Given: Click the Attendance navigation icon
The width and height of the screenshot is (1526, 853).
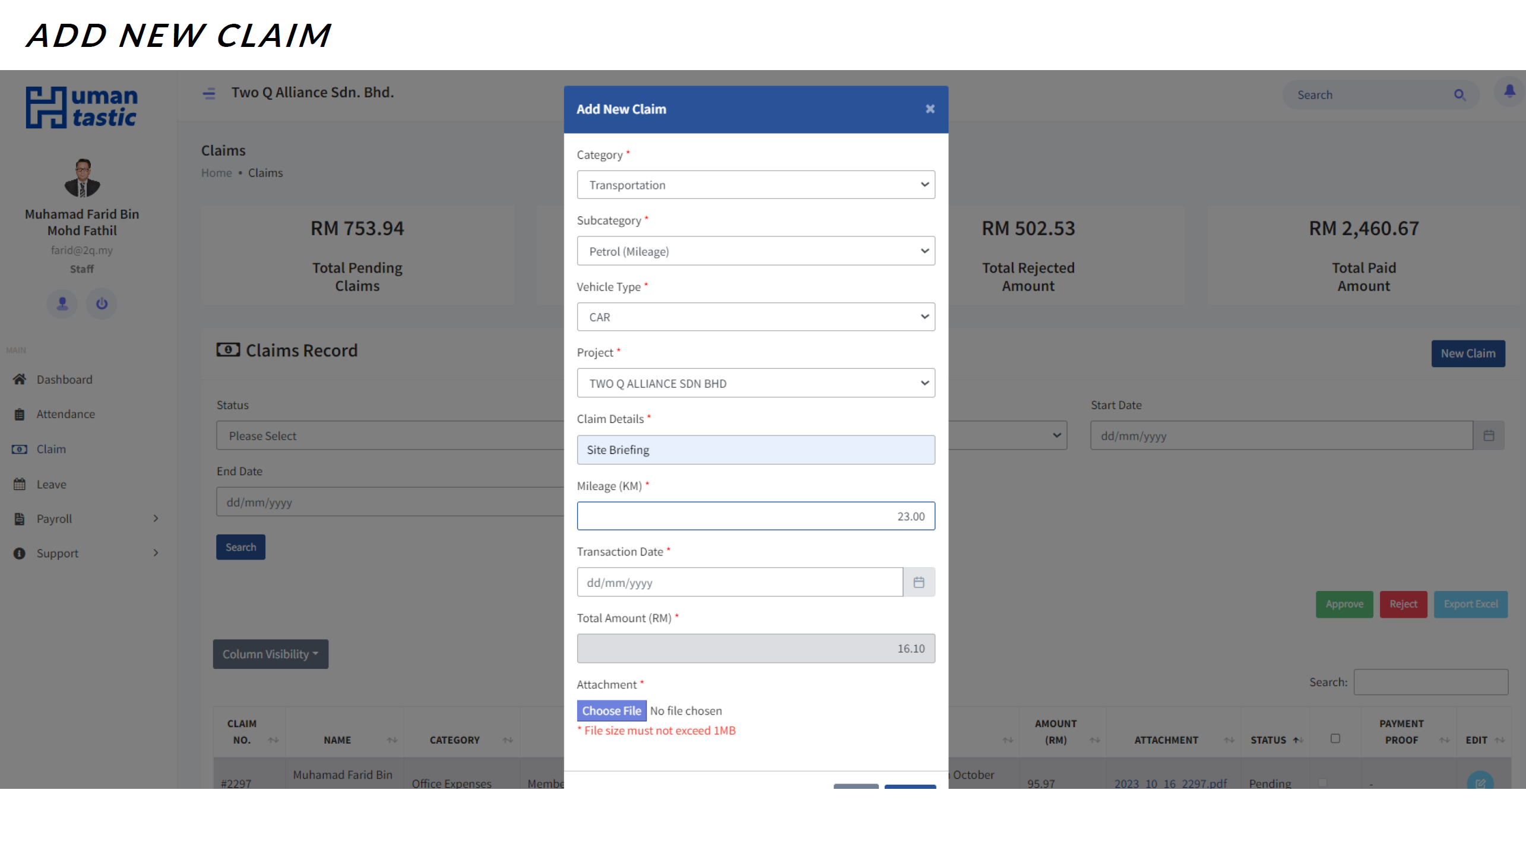Looking at the screenshot, I should 20,414.
